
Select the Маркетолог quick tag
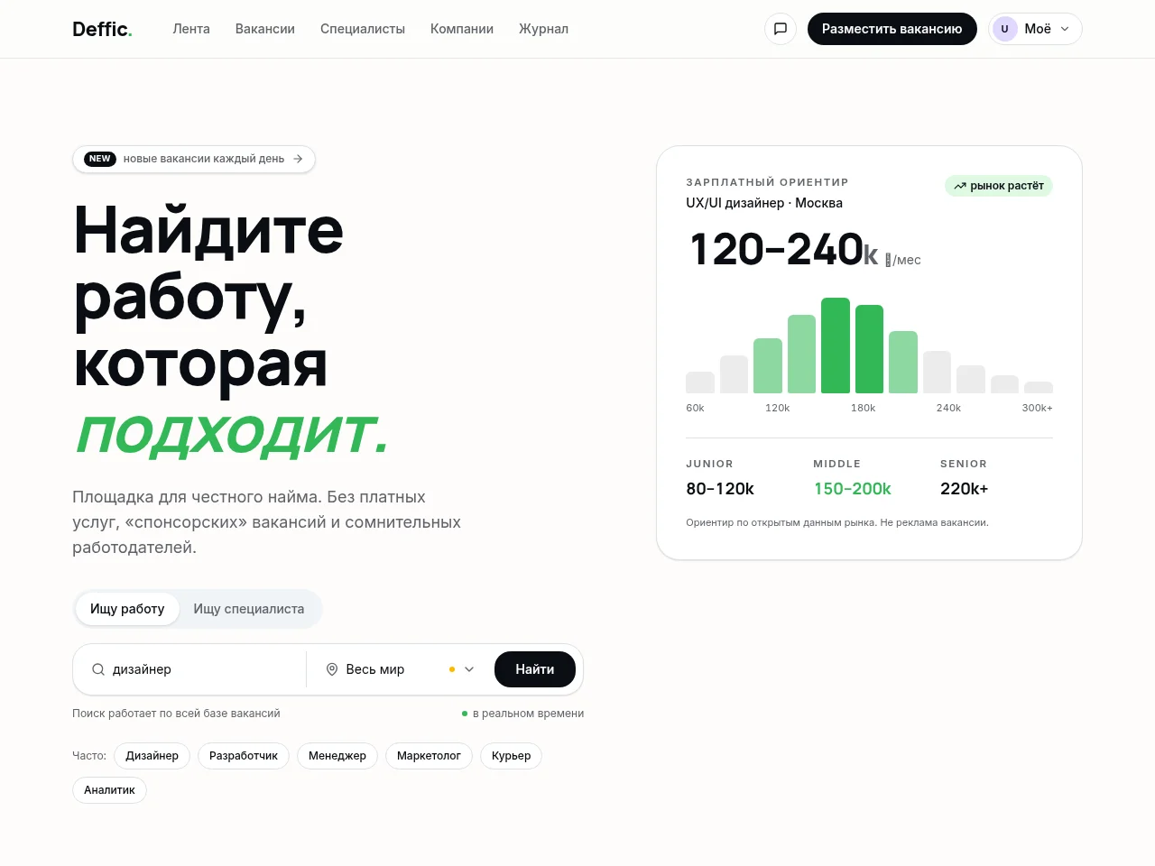click(x=429, y=756)
